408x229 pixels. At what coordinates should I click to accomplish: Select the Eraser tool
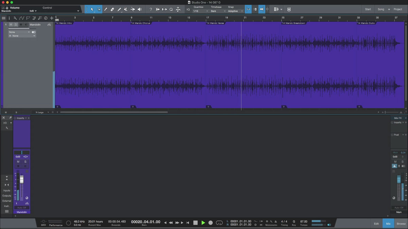[112, 9]
